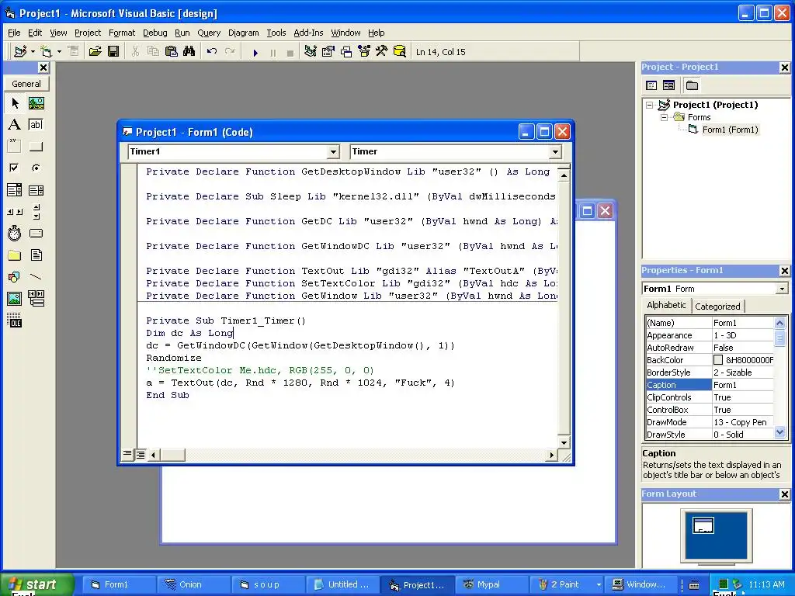Image resolution: width=795 pixels, height=596 pixels.
Task: Click View Object icon in Project panel
Action: [668, 85]
